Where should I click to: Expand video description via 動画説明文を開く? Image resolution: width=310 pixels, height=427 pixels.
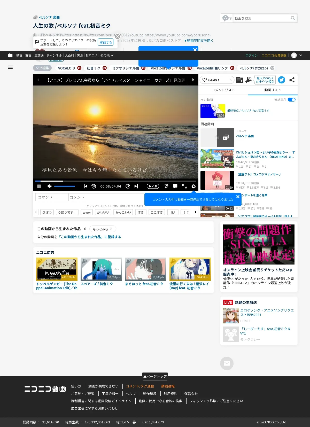pyautogui.click(x=199, y=41)
